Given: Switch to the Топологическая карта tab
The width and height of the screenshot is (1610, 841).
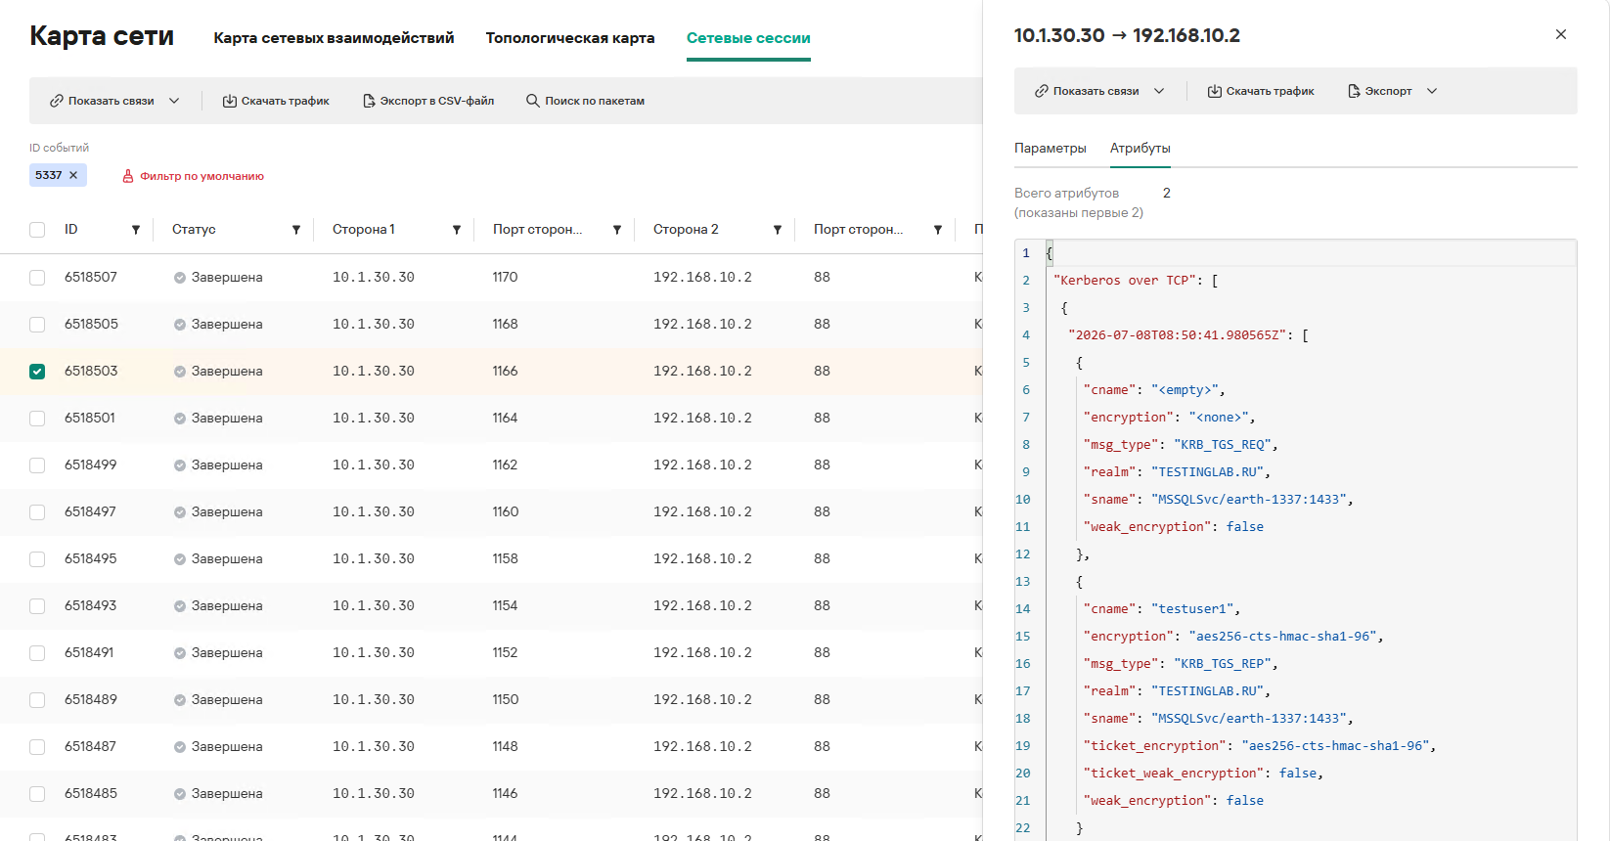Looking at the screenshot, I should (570, 38).
